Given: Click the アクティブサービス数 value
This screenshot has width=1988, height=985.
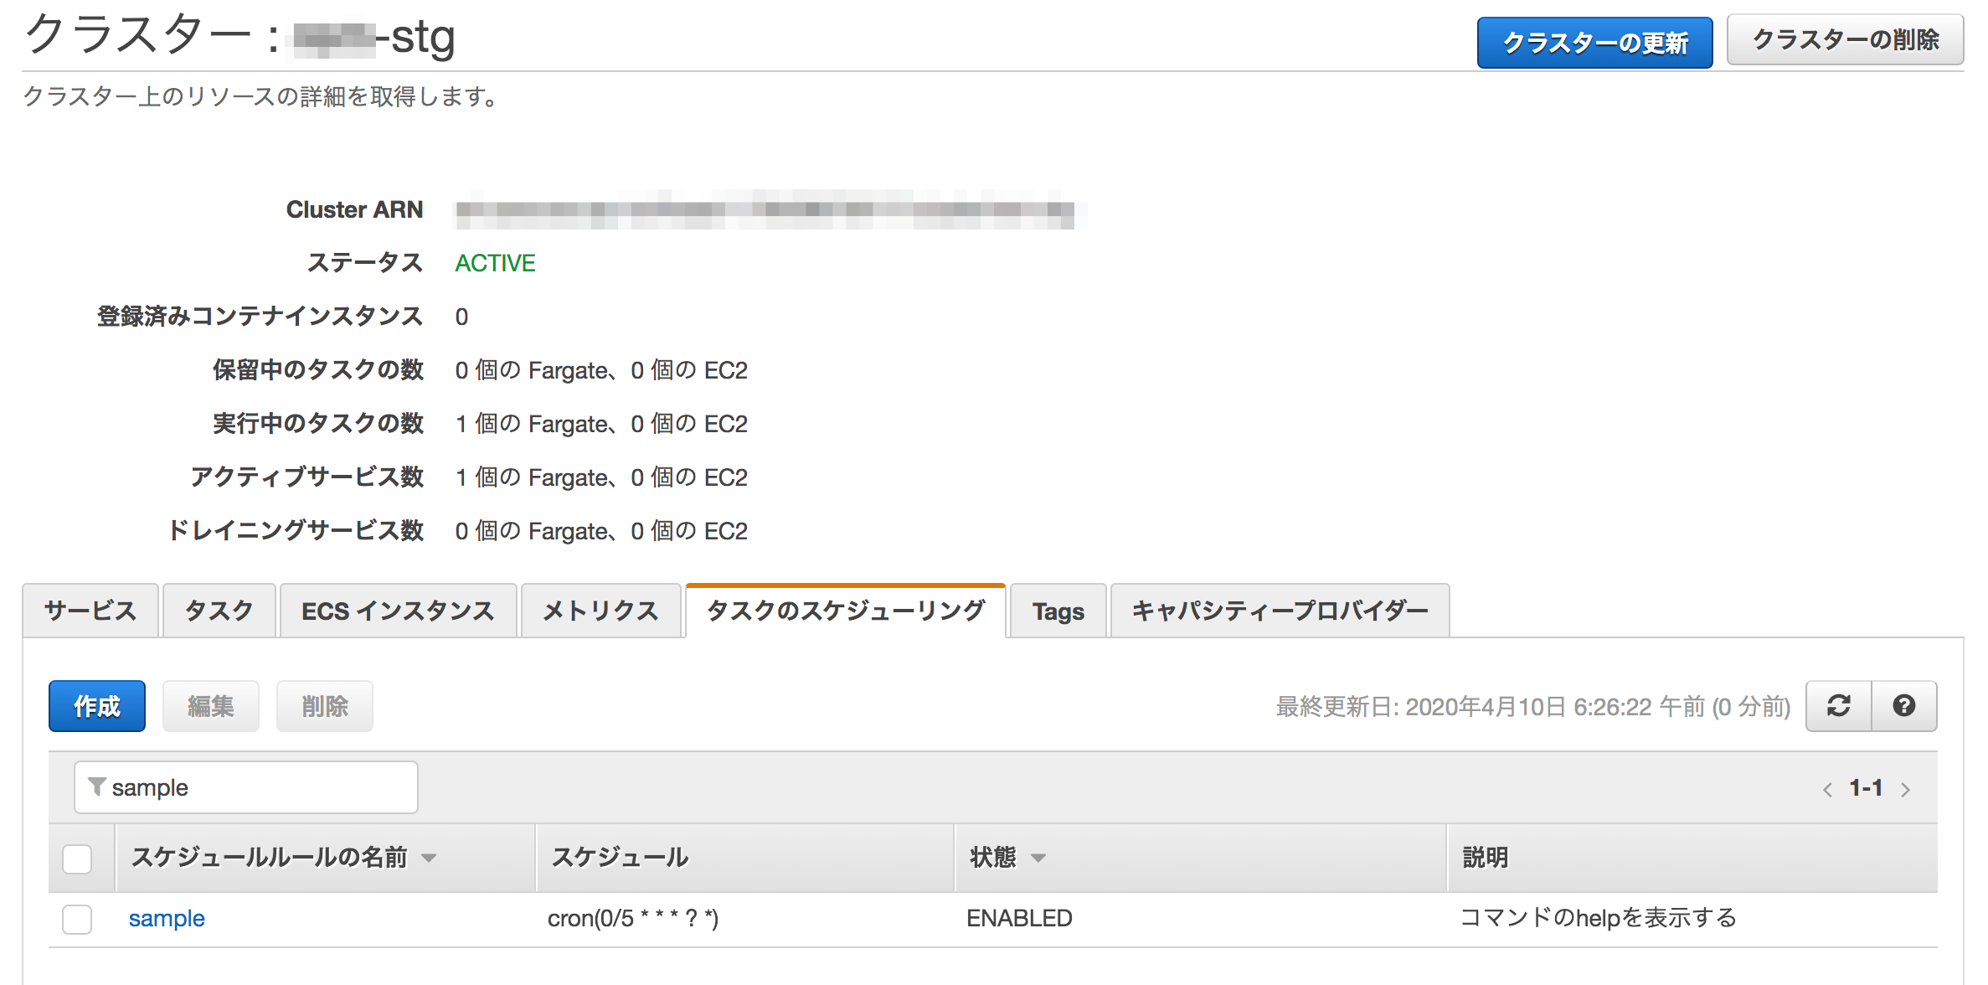Looking at the screenshot, I should coord(601,477).
